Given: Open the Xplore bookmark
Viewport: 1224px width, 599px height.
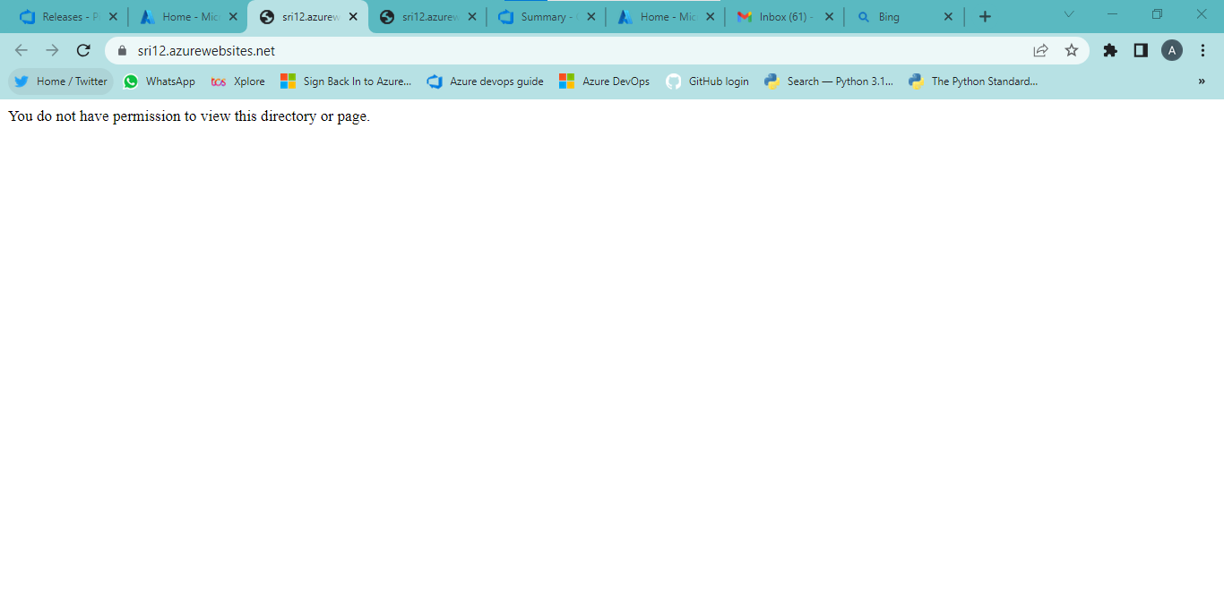Looking at the screenshot, I should pos(238,81).
